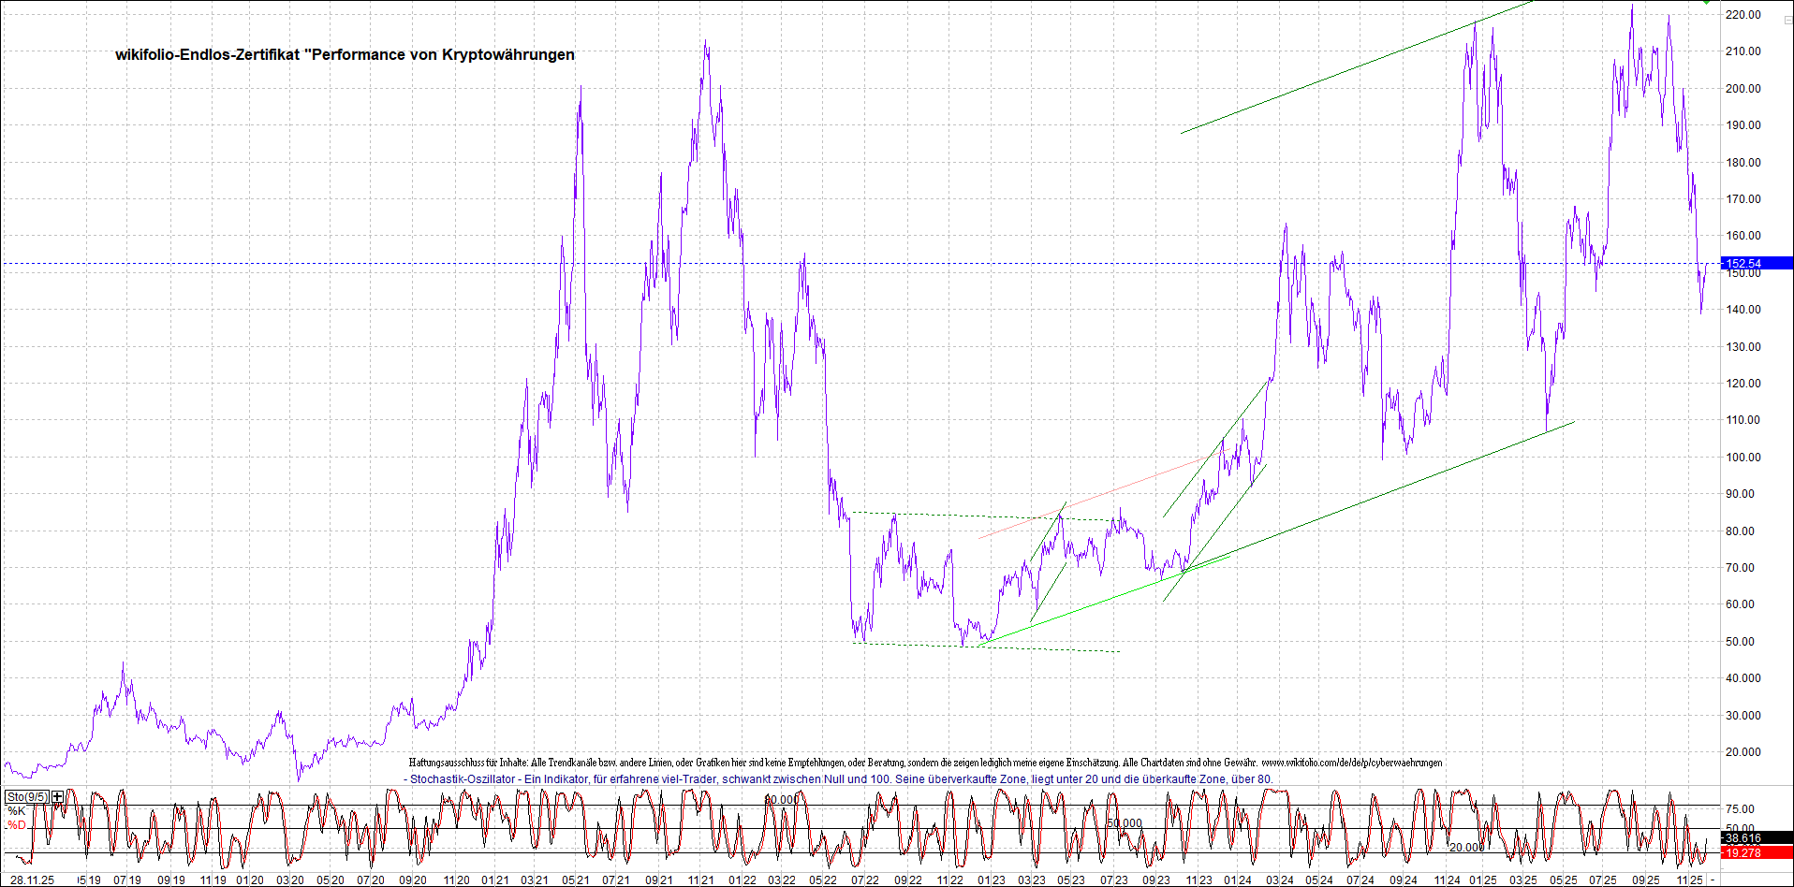Click the 100.00 price axis label
The image size is (1794, 887).
(x=1743, y=458)
